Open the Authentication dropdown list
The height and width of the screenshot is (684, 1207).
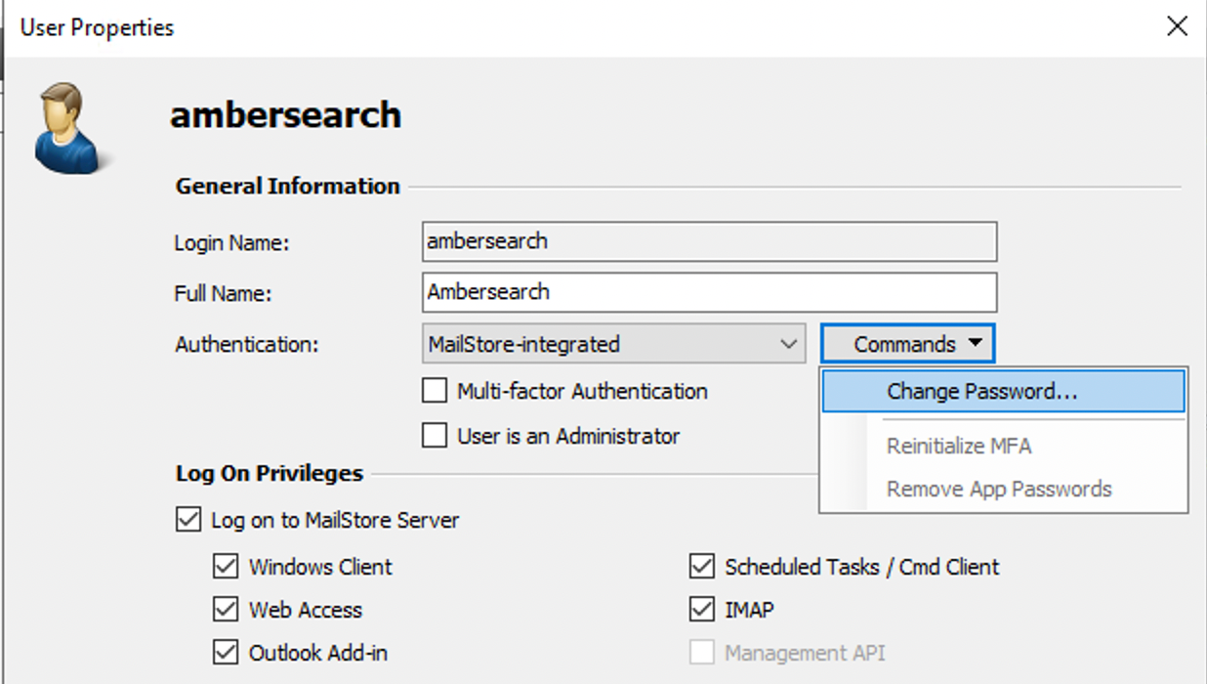614,344
